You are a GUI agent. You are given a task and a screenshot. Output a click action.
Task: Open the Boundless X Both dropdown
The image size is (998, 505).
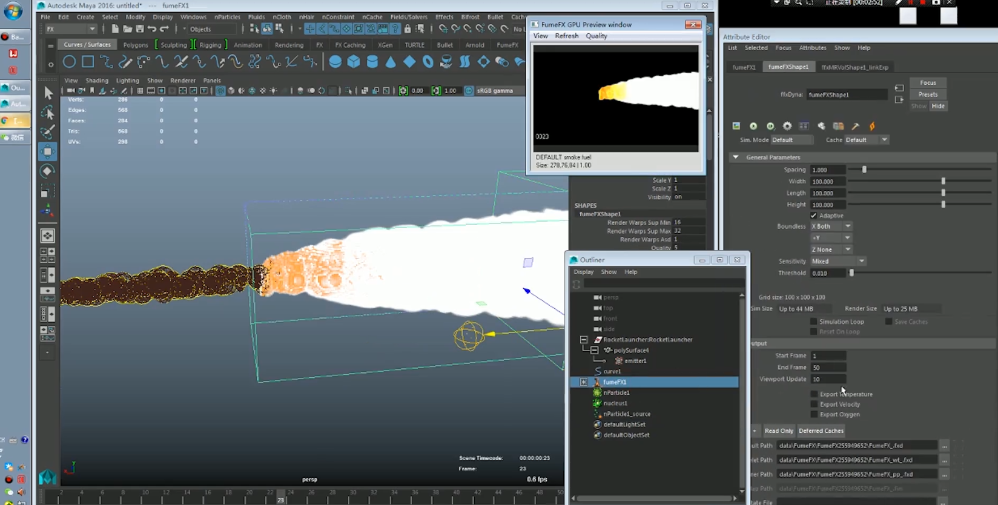(x=831, y=226)
